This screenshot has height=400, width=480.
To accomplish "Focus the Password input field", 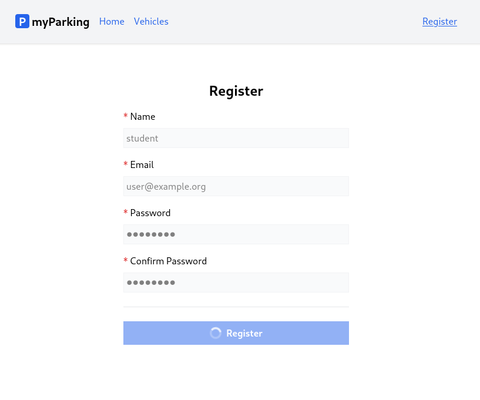I will click(x=236, y=234).
